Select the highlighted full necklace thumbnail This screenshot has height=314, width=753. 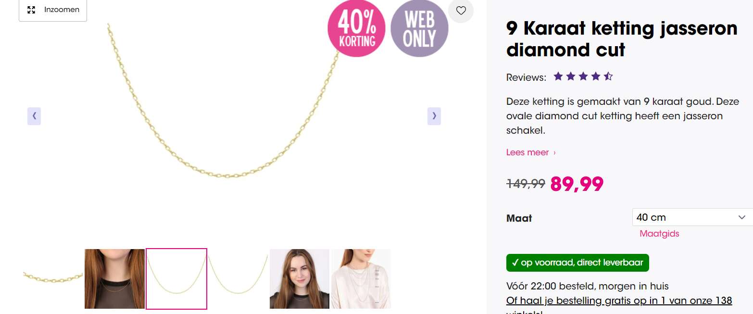[x=176, y=279]
